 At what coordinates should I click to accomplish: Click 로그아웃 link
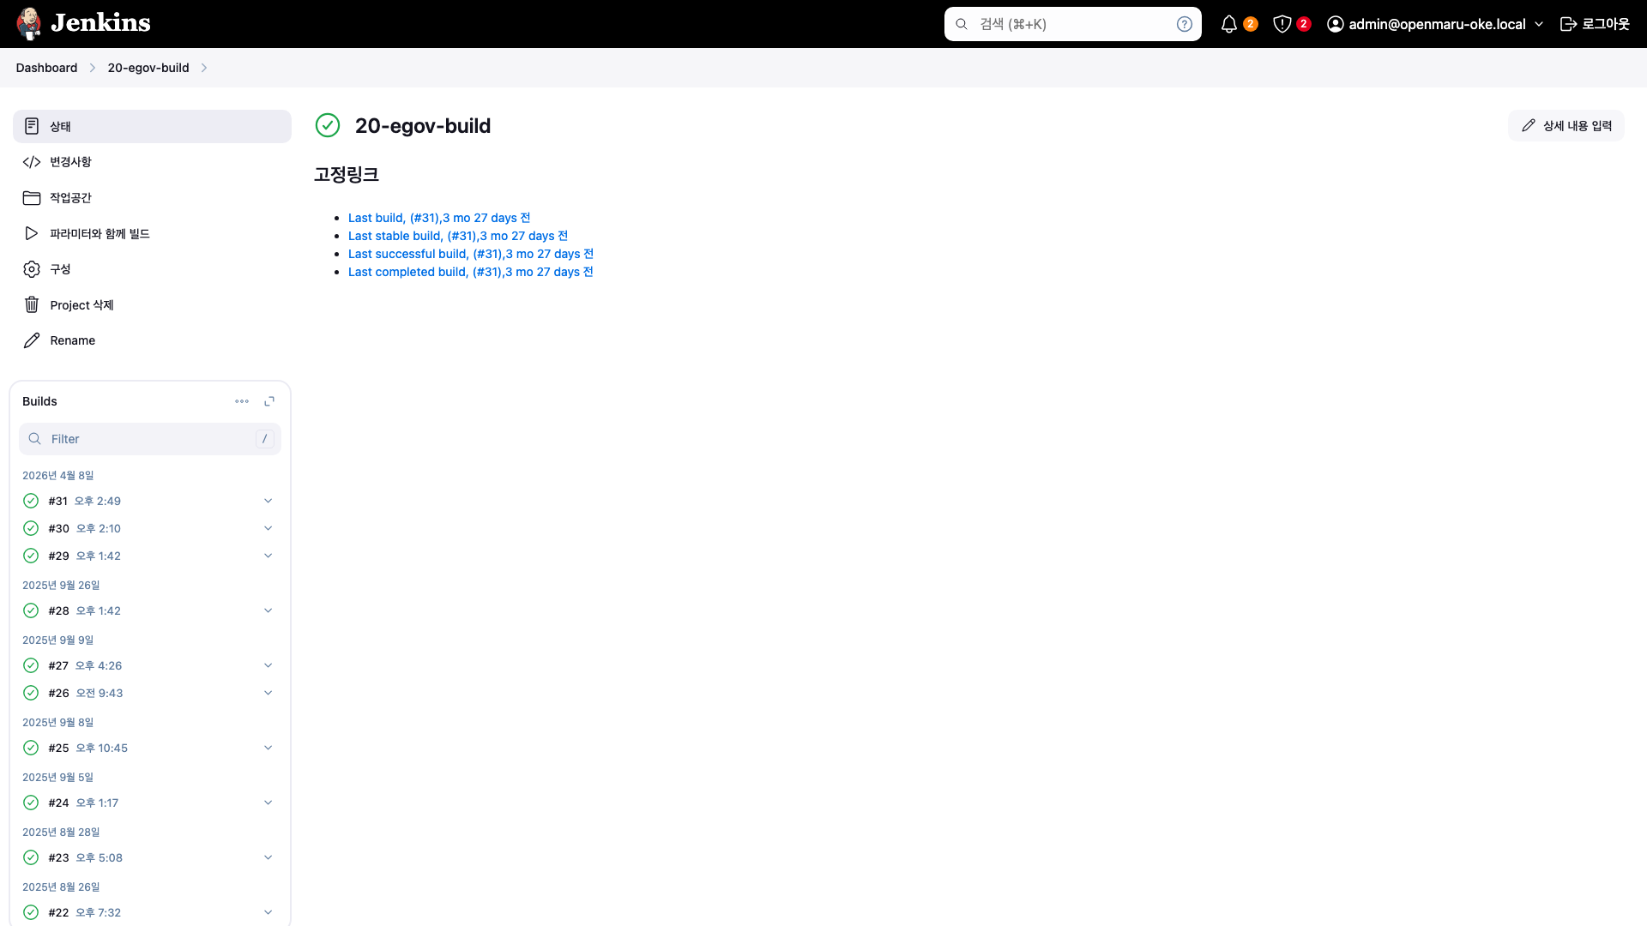pyautogui.click(x=1595, y=24)
